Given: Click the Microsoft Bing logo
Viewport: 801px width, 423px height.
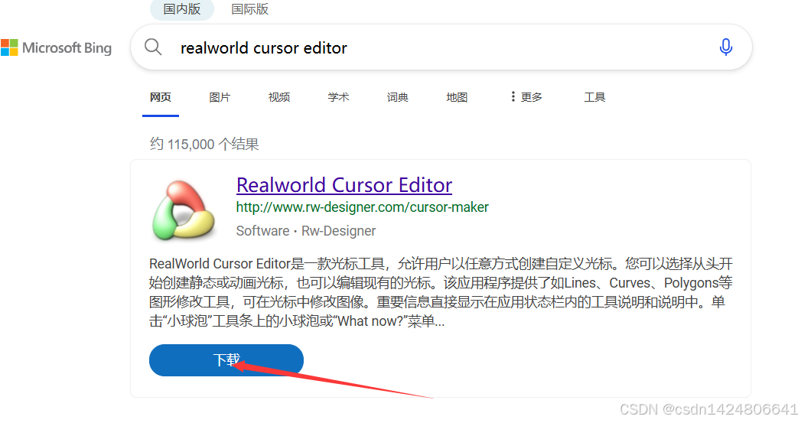Looking at the screenshot, I should 56,48.
